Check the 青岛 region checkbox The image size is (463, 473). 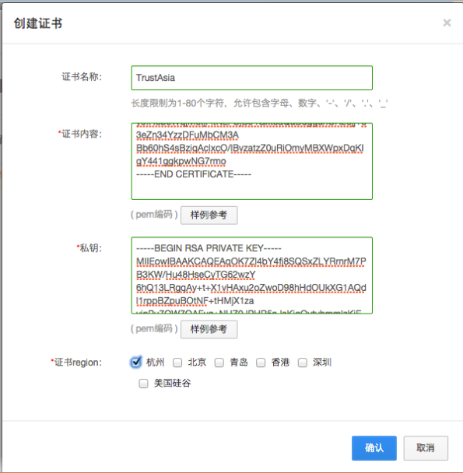coord(219,363)
